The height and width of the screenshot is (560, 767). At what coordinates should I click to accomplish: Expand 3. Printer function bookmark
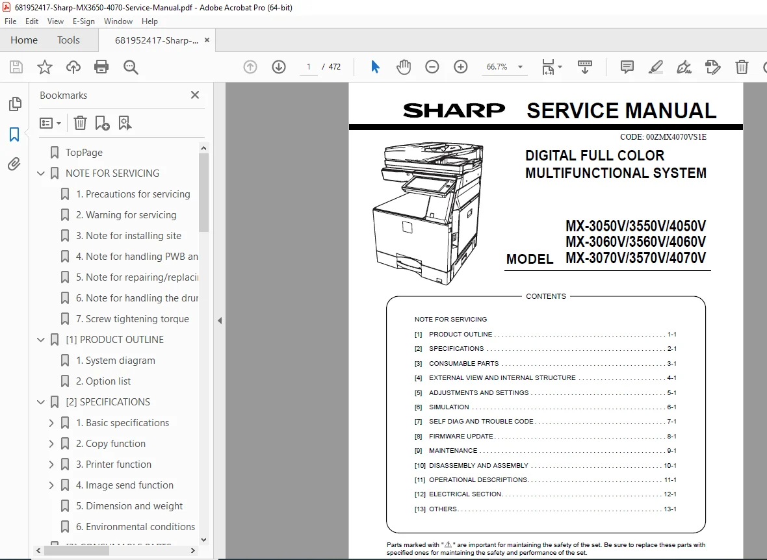[x=51, y=464]
